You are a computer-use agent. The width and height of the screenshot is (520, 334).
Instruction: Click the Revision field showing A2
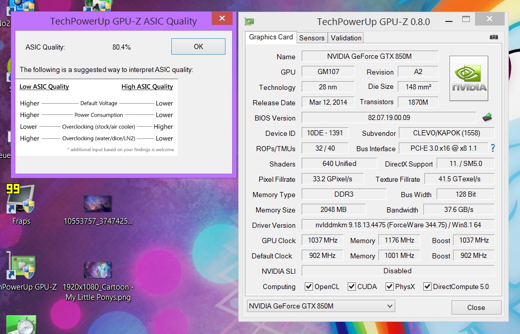(x=418, y=71)
